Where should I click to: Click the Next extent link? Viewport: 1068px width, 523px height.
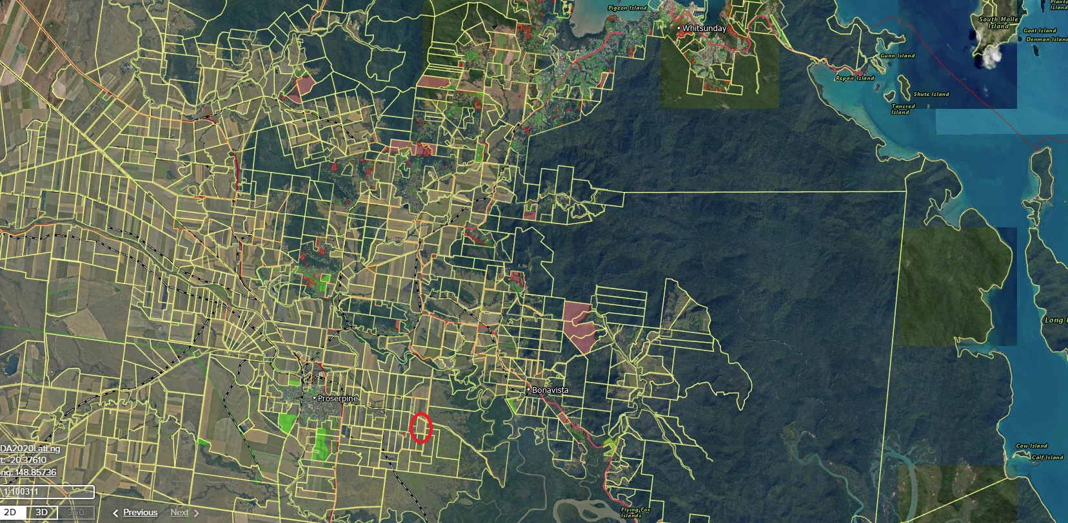click(179, 513)
